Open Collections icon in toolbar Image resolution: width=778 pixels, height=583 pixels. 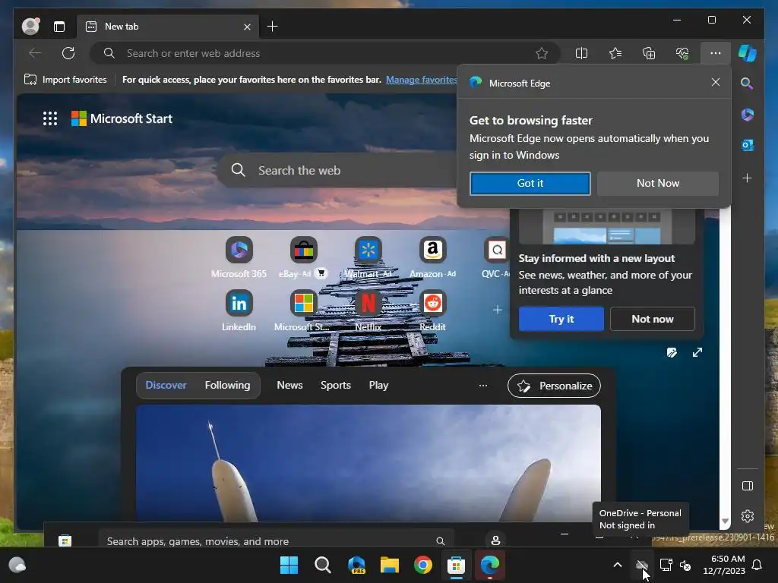649,53
